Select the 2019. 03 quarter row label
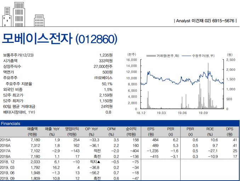The image size is (240, 181). coord(7,168)
